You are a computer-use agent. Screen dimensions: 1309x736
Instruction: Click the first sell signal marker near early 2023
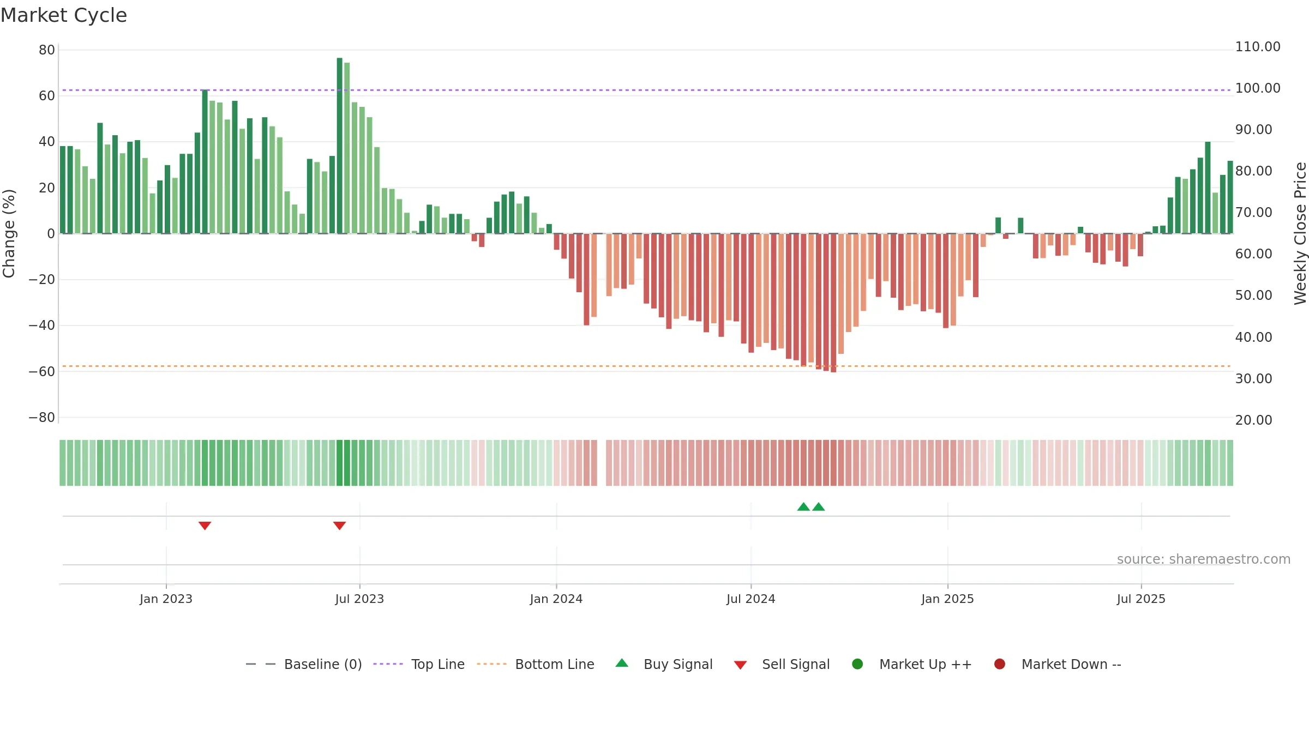coord(205,526)
